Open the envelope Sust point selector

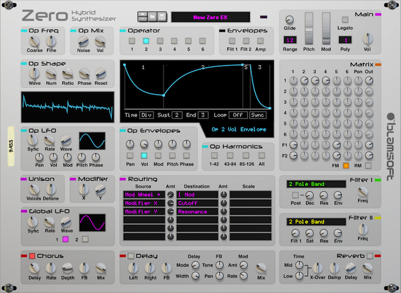point(177,115)
